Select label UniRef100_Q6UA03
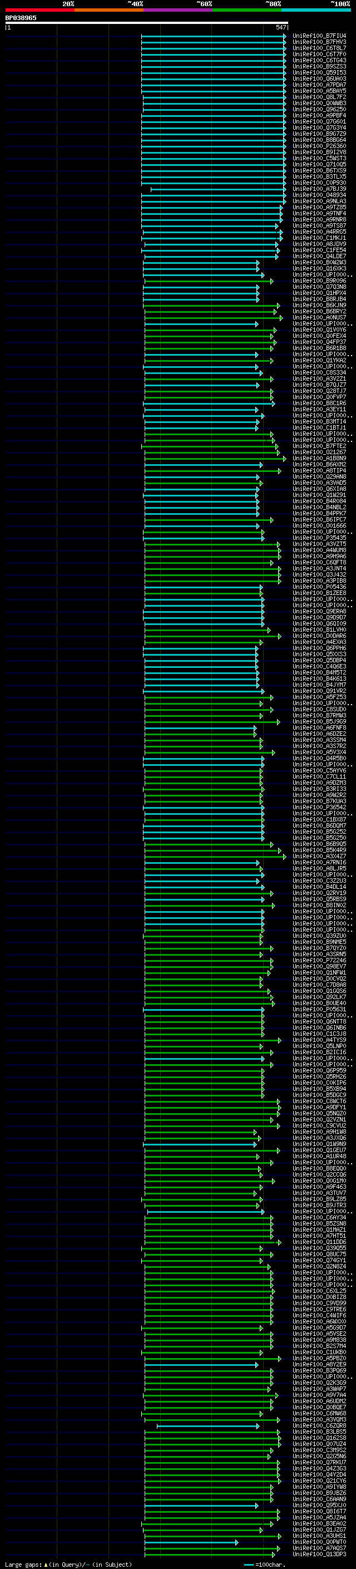The width and height of the screenshot is (356, 1569). coord(319,78)
